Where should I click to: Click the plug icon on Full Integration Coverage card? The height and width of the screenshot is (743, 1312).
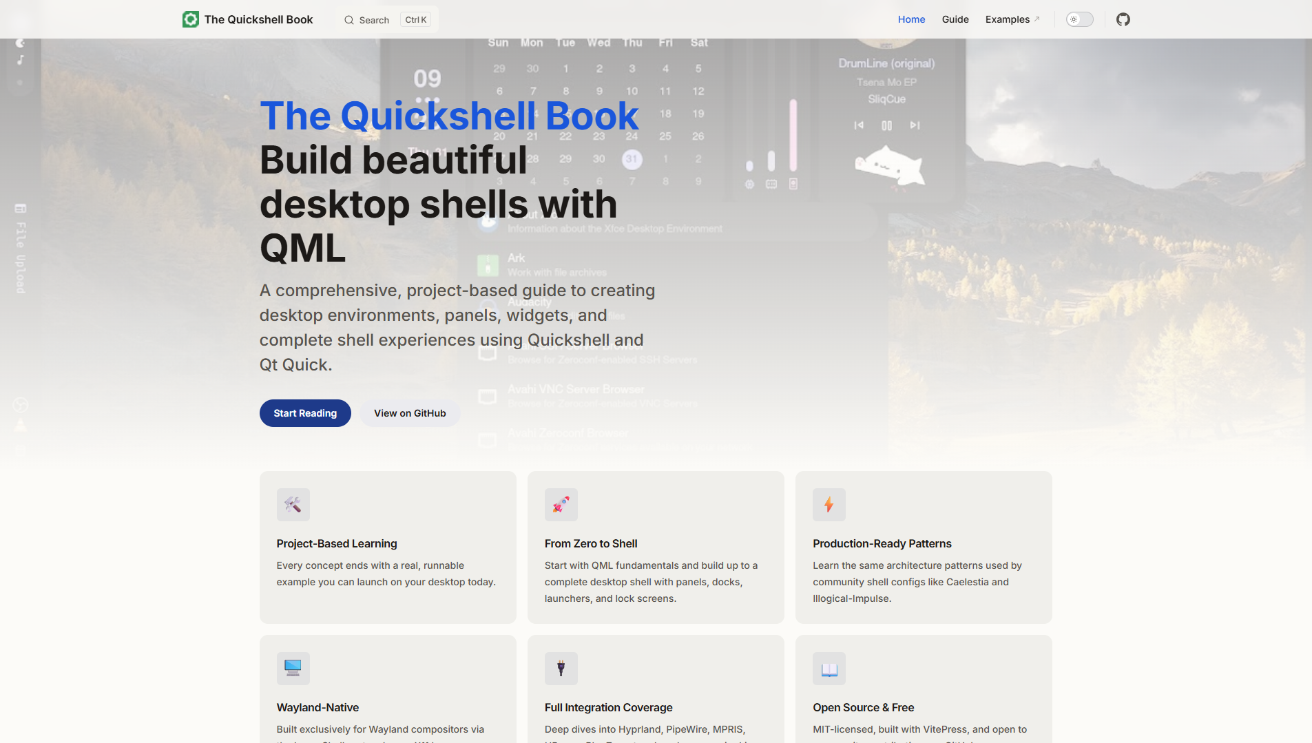[561, 669]
